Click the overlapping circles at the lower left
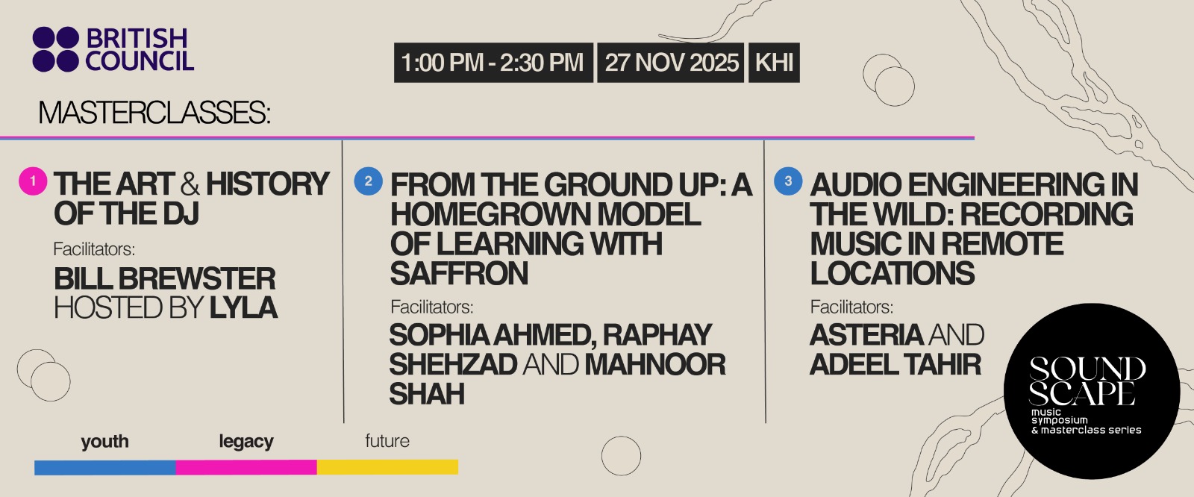 pyautogui.click(x=43, y=375)
